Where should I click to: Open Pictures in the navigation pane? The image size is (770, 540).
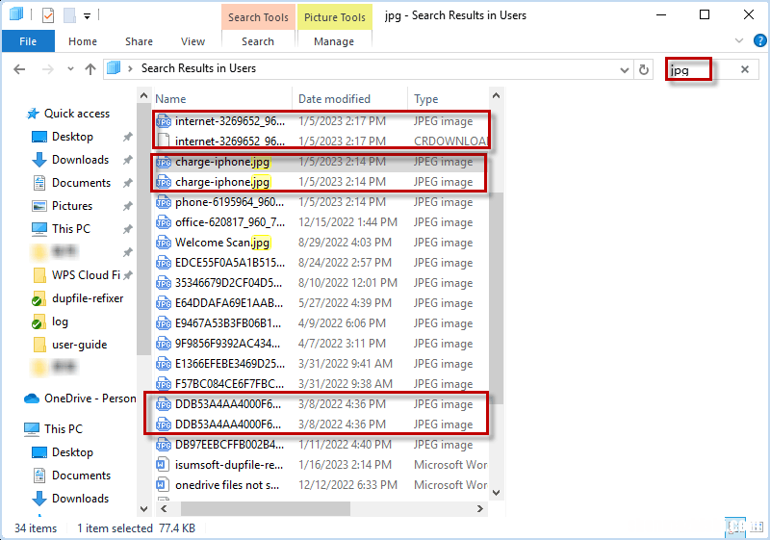(71, 206)
